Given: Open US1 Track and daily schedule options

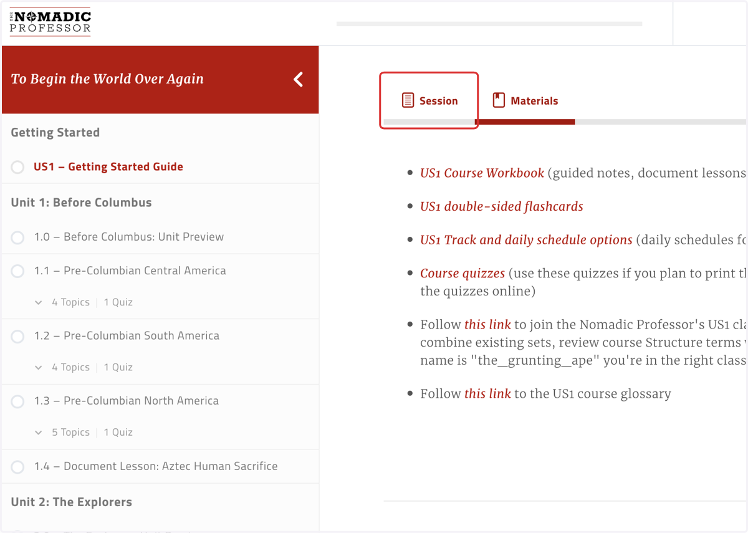Looking at the screenshot, I should pyautogui.click(x=526, y=240).
